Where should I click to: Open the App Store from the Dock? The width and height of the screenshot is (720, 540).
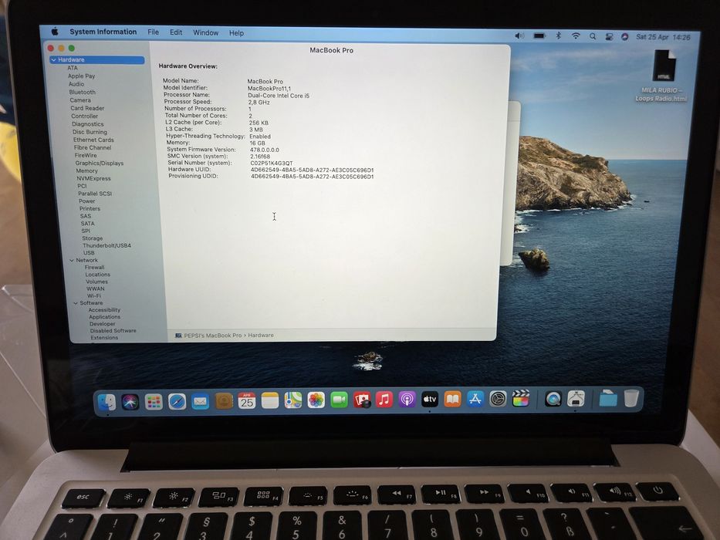click(475, 399)
